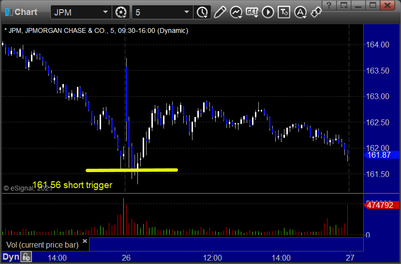The height and width of the screenshot is (264, 401).
Task: Expand the interval dropdown showing 5
Action: coord(187,12)
